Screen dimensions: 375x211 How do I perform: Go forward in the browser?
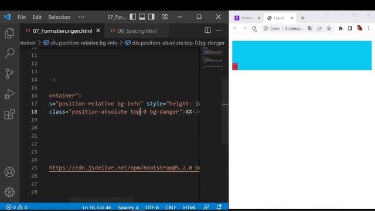(244, 29)
